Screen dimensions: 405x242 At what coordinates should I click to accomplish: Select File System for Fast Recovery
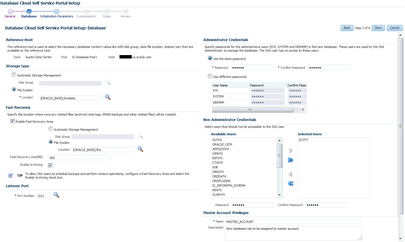51,142
